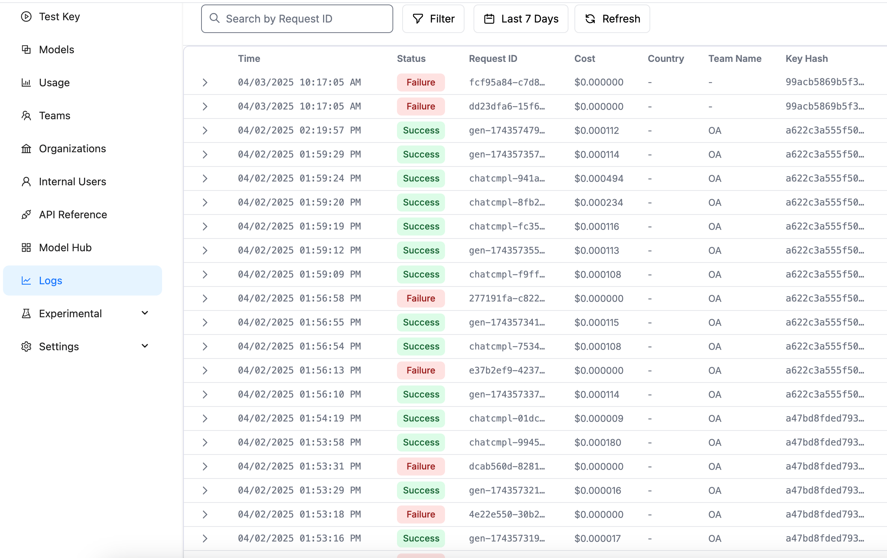Click the API Reference plug icon
The height and width of the screenshot is (558, 887).
26,214
